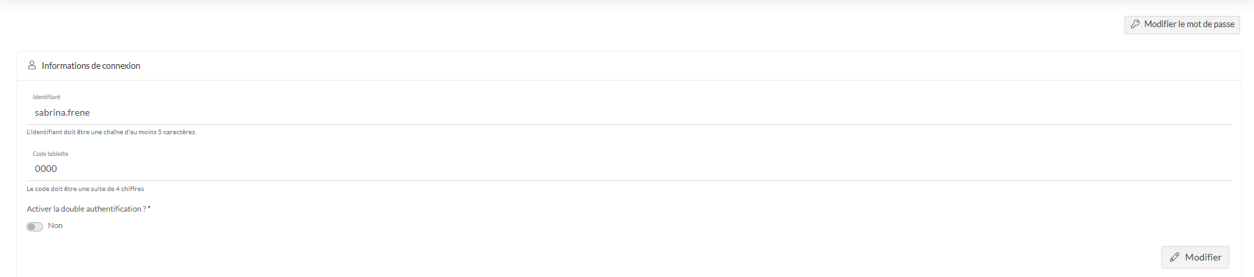Click the Informations de connexion header title

(x=91, y=66)
